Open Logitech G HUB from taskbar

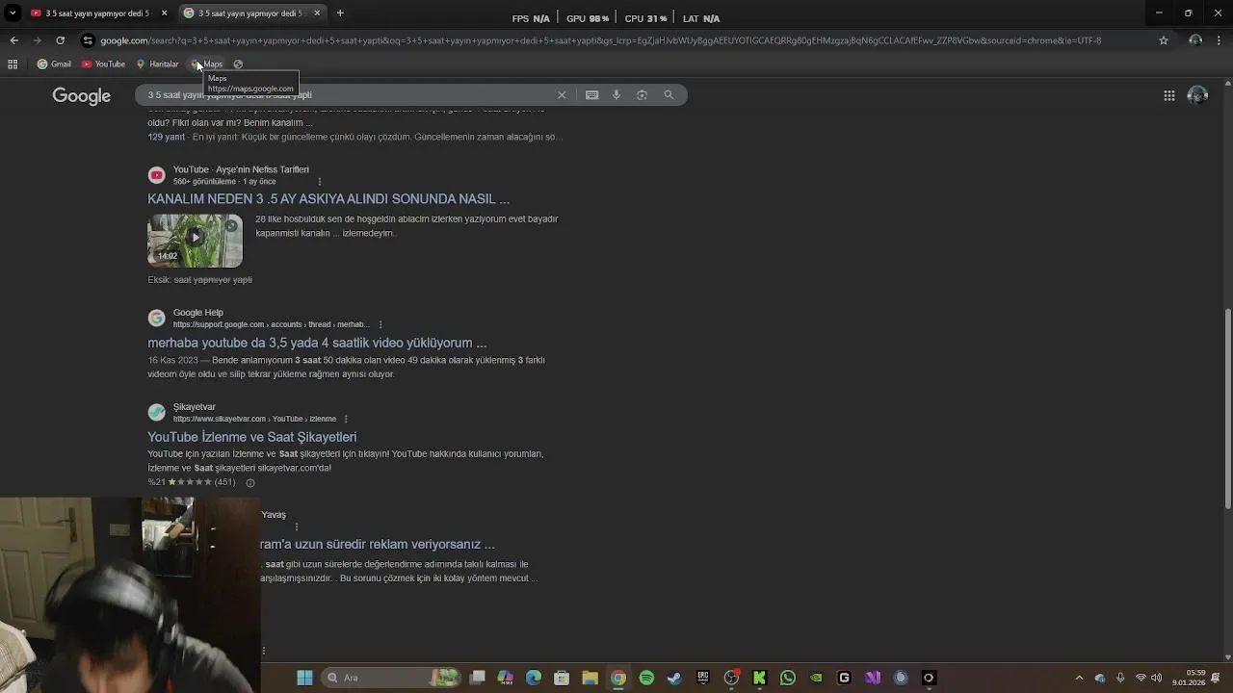[845, 678]
